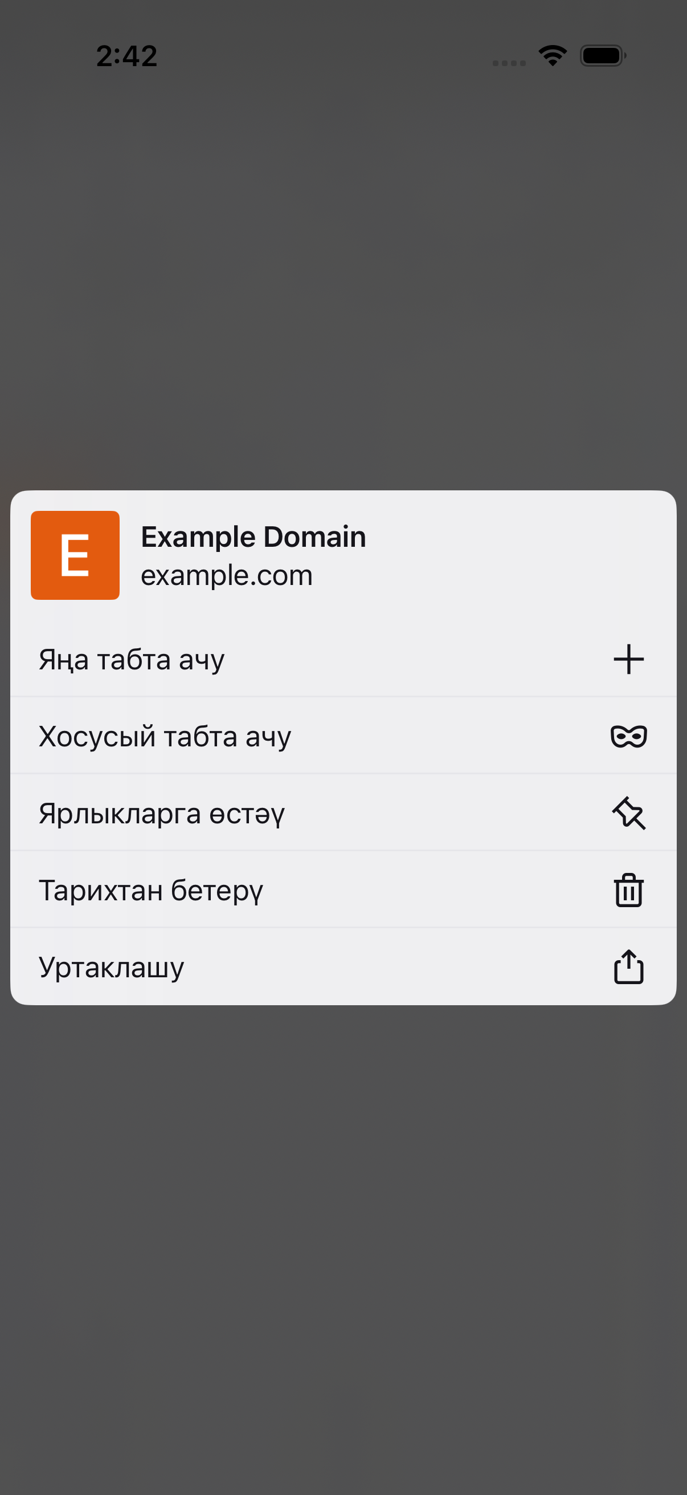Tap the battery indicator icon
This screenshot has height=1495, width=687.
tap(603, 56)
